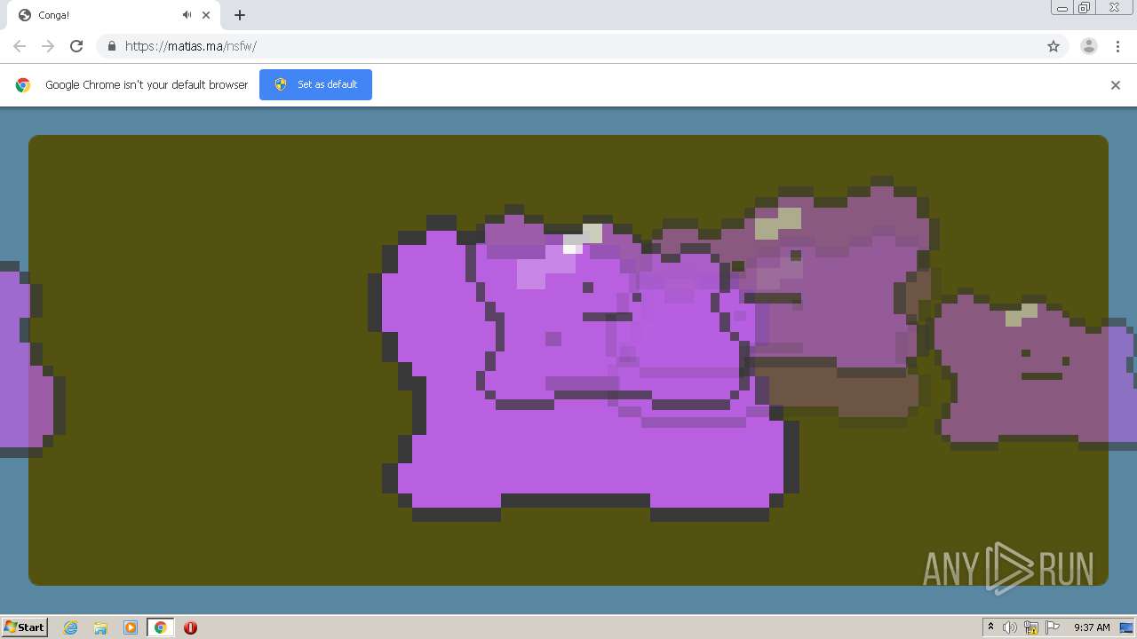Viewport: 1137px width, 639px height.
Task: Open volume speaker tray icon
Action: click(x=1010, y=627)
